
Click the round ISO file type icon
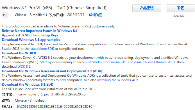click(5, 15)
